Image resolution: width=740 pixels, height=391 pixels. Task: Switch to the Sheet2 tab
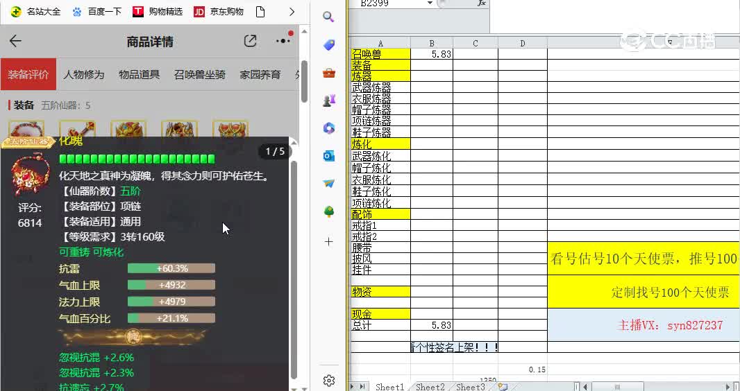click(430, 387)
